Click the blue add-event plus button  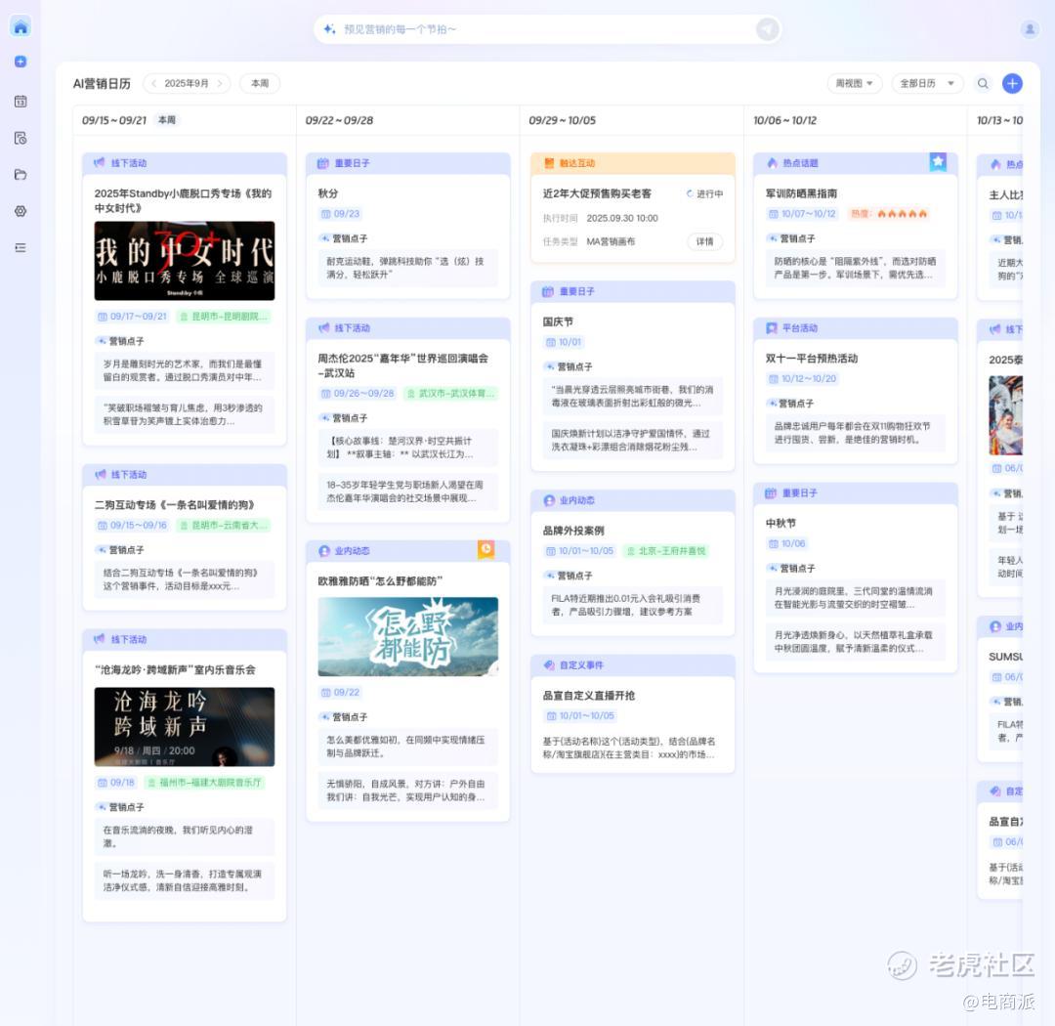[1012, 83]
